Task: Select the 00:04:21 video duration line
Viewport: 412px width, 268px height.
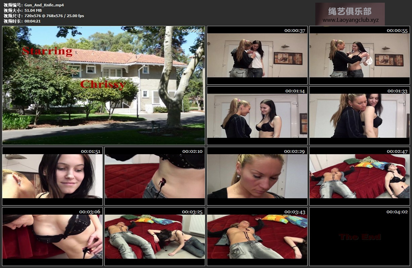Action: coord(33,21)
